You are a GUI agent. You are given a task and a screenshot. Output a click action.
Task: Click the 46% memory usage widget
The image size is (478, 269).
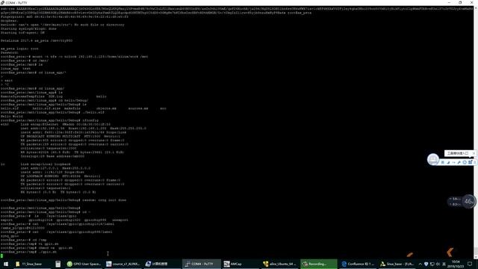pyautogui.click(x=469, y=201)
